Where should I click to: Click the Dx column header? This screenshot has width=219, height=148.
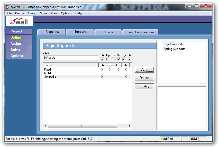(x=102, y=65)
